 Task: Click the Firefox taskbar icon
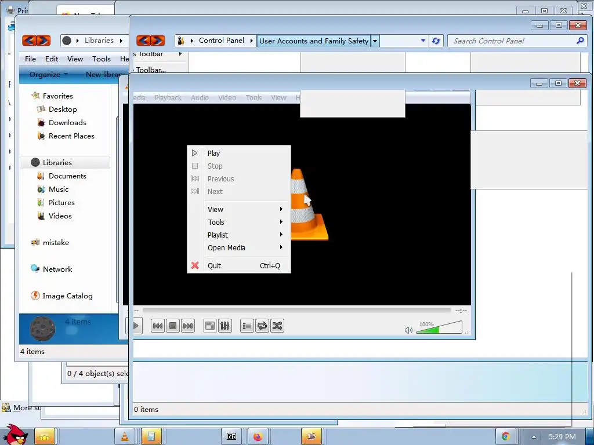click(x=258, y=437)
